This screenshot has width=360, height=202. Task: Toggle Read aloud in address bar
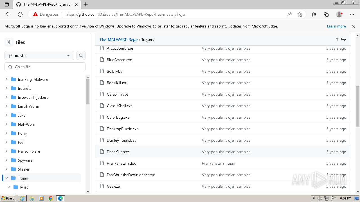289,14
